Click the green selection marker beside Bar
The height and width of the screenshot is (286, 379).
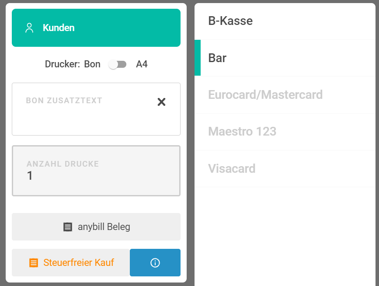[198, 58]
